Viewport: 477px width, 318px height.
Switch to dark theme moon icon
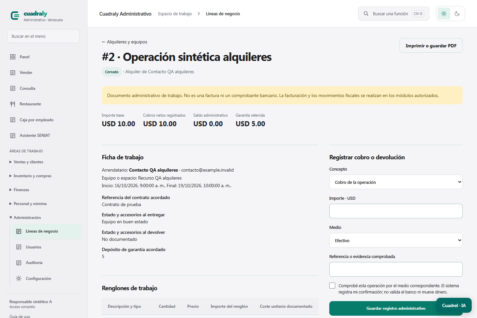point(457,14)
